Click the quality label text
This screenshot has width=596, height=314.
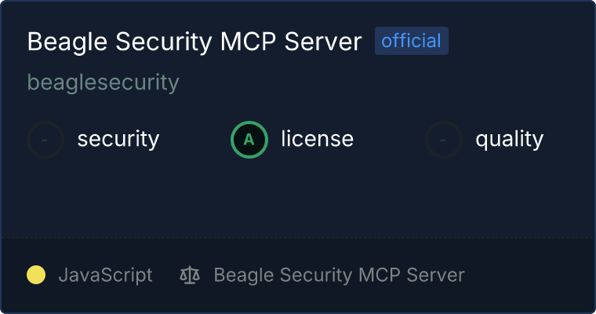(509, 140)
